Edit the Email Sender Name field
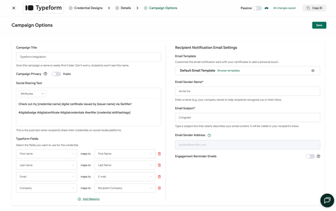 tap(248, 91)
